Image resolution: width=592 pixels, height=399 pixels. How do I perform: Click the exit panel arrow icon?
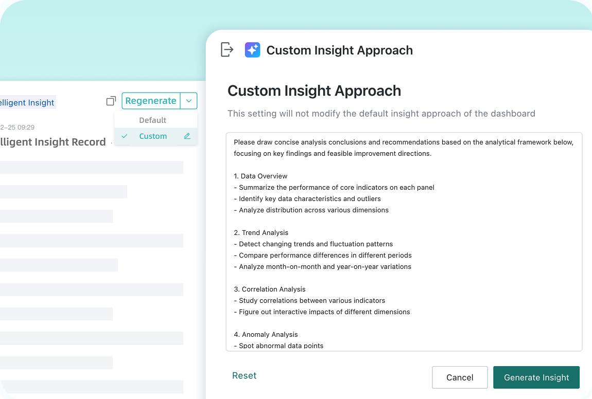point(227,49)
